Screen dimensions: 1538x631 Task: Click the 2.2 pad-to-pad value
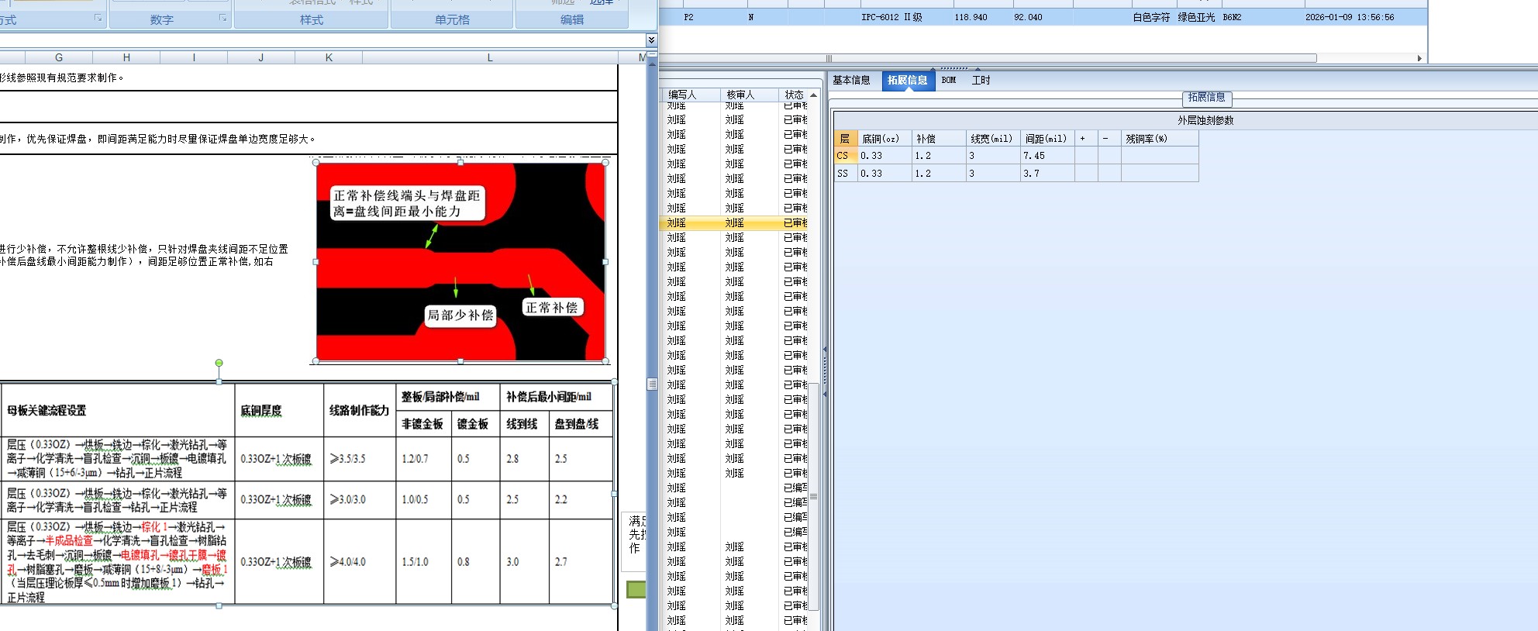click(561, 500)
